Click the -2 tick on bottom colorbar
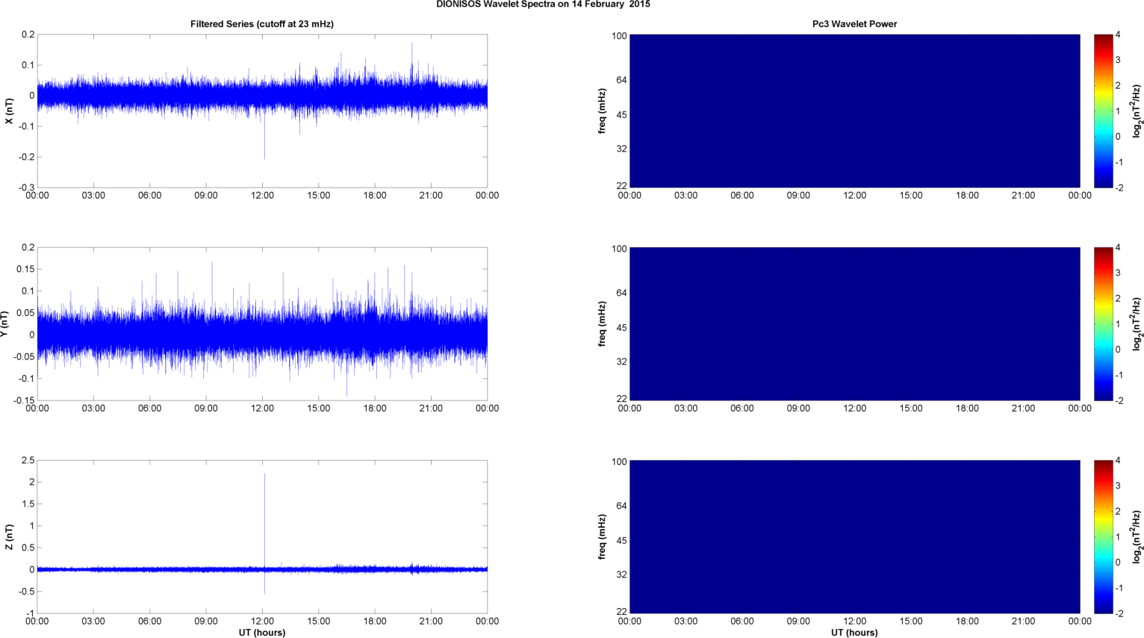 coord(1119,614)
